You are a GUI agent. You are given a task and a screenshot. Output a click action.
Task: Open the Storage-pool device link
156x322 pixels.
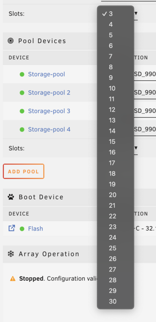pyautogui.click(x=47, y=74)
